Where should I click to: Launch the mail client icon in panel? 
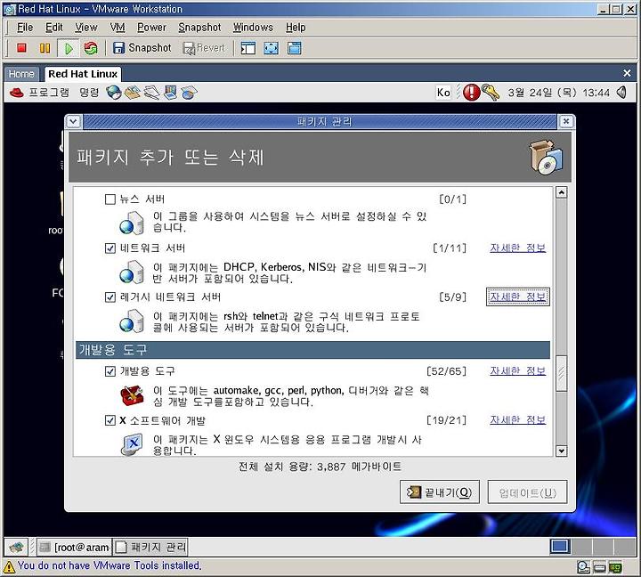tap(133, 93)
